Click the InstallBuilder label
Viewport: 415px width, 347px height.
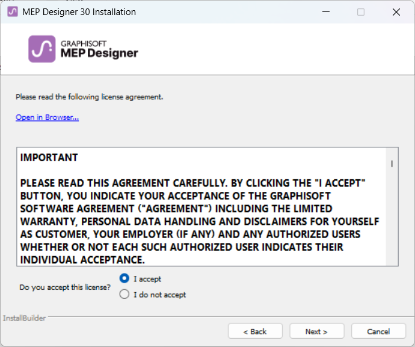coord(24,318)
